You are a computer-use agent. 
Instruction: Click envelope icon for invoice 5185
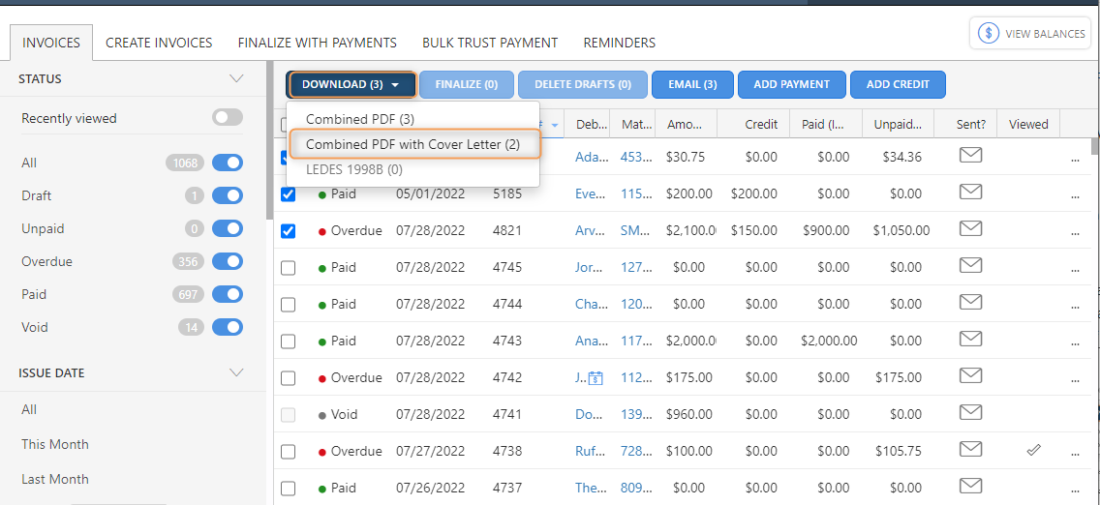[x=970, y=193]
